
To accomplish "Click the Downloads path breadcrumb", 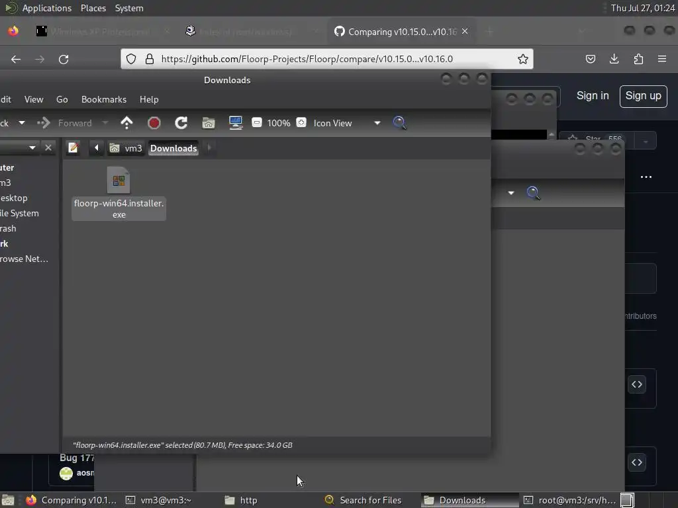I will [173, 148].
